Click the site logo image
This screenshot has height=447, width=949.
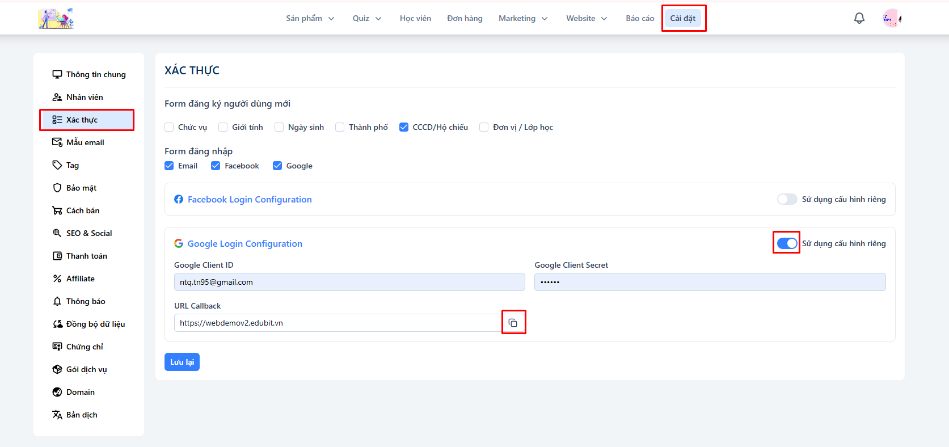coord(56,18)
